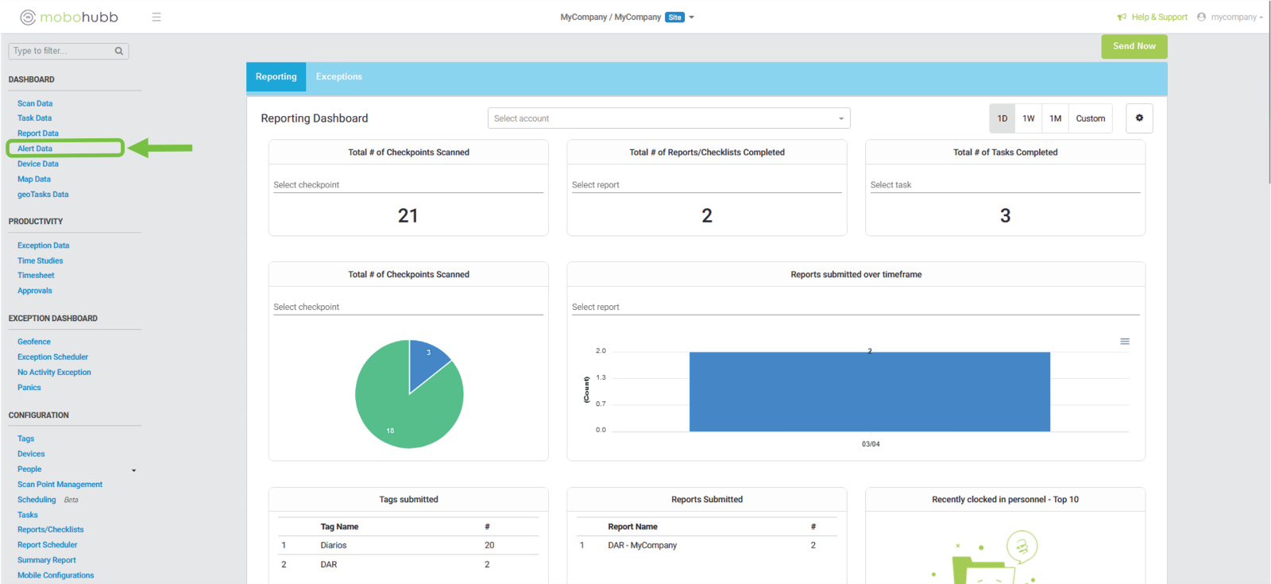Screen dimensions: 1271x584
Task: Click the blue pie chart slice
Action: pos(426,362)
